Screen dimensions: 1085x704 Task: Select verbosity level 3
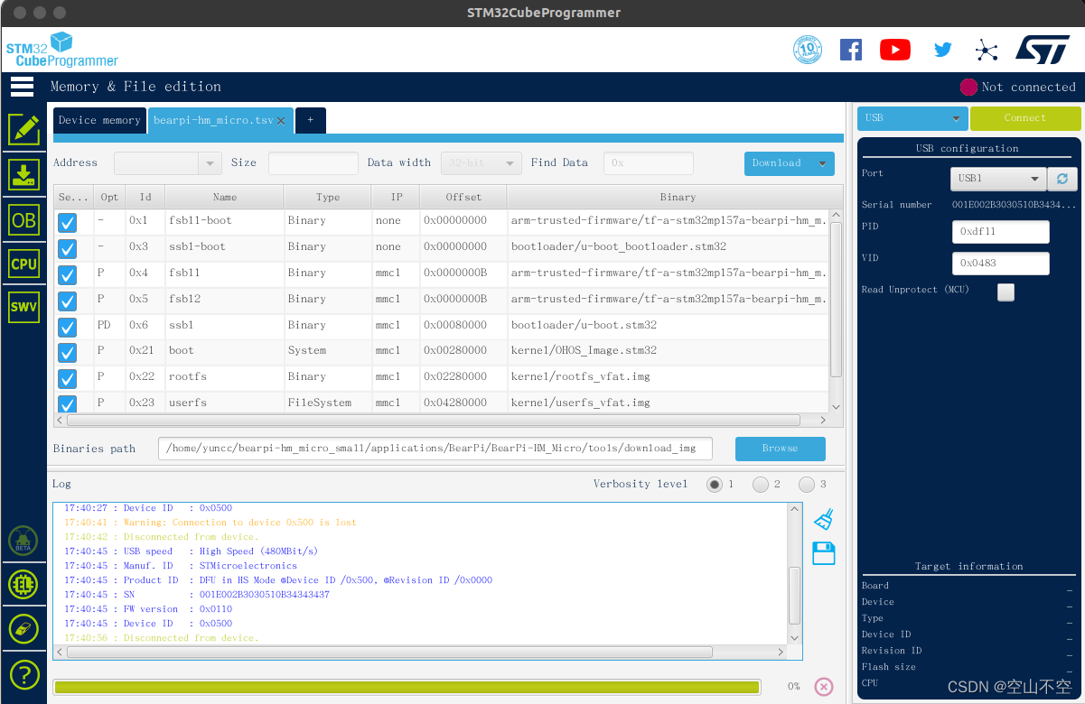[x=807, y=485]
